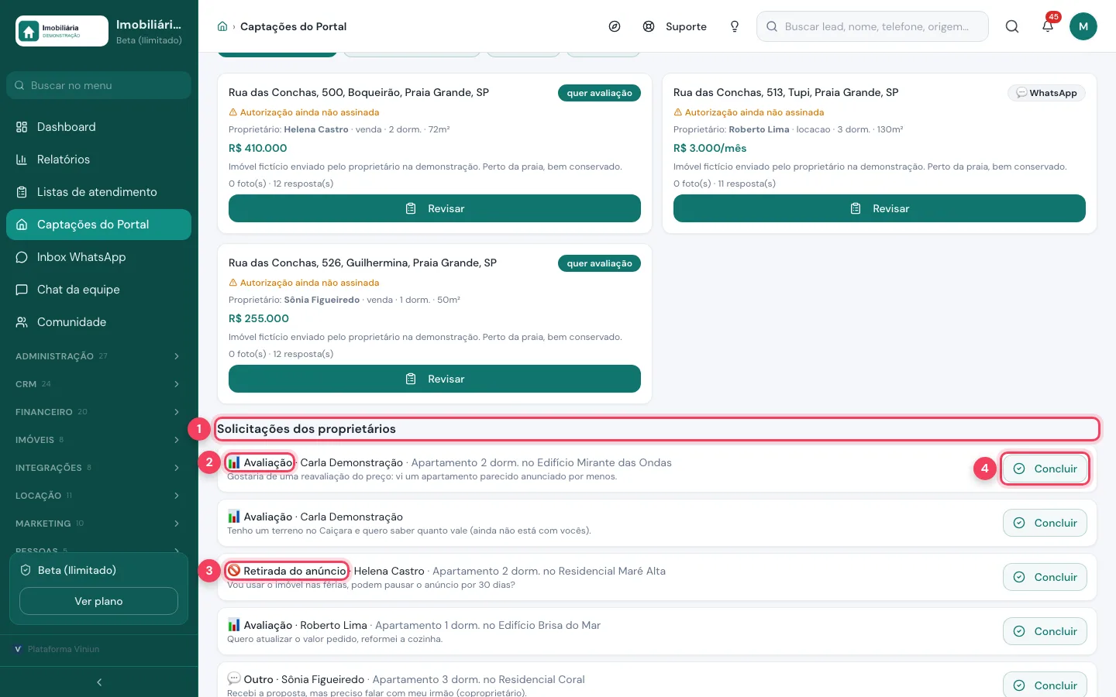Viewport: 1116px width, 697px height.
Task: Collapse the sidebar with the bottom chevron
Action: pos(99,682)
